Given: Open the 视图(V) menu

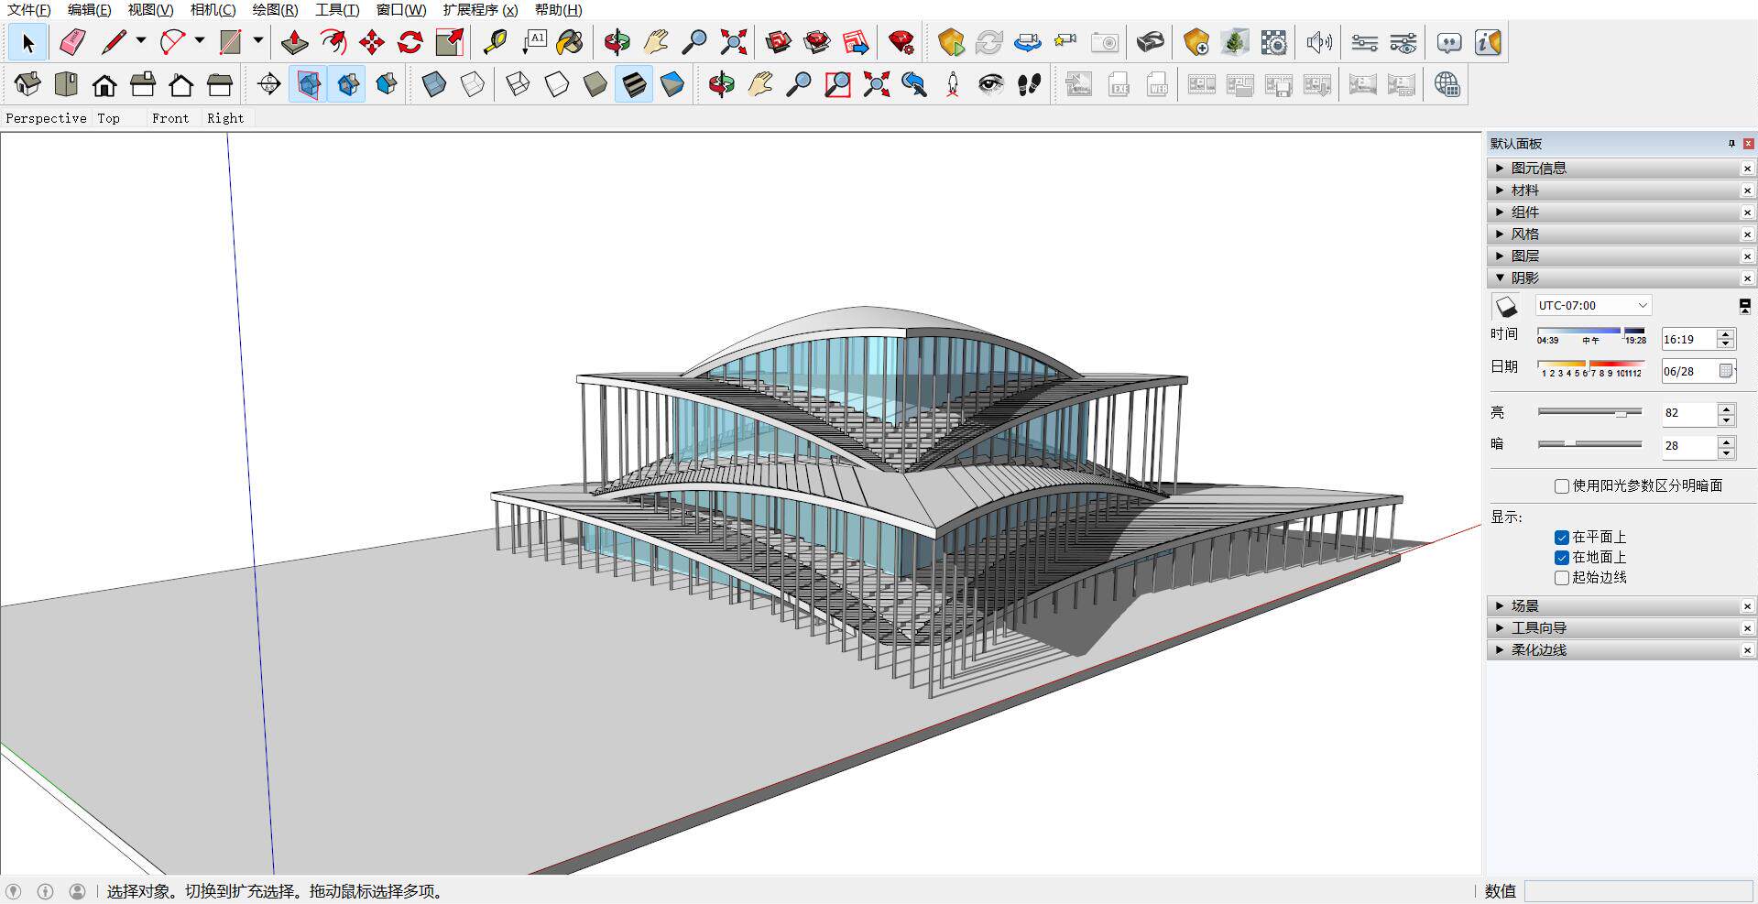Looking at the screenshot, I should 150,10.
